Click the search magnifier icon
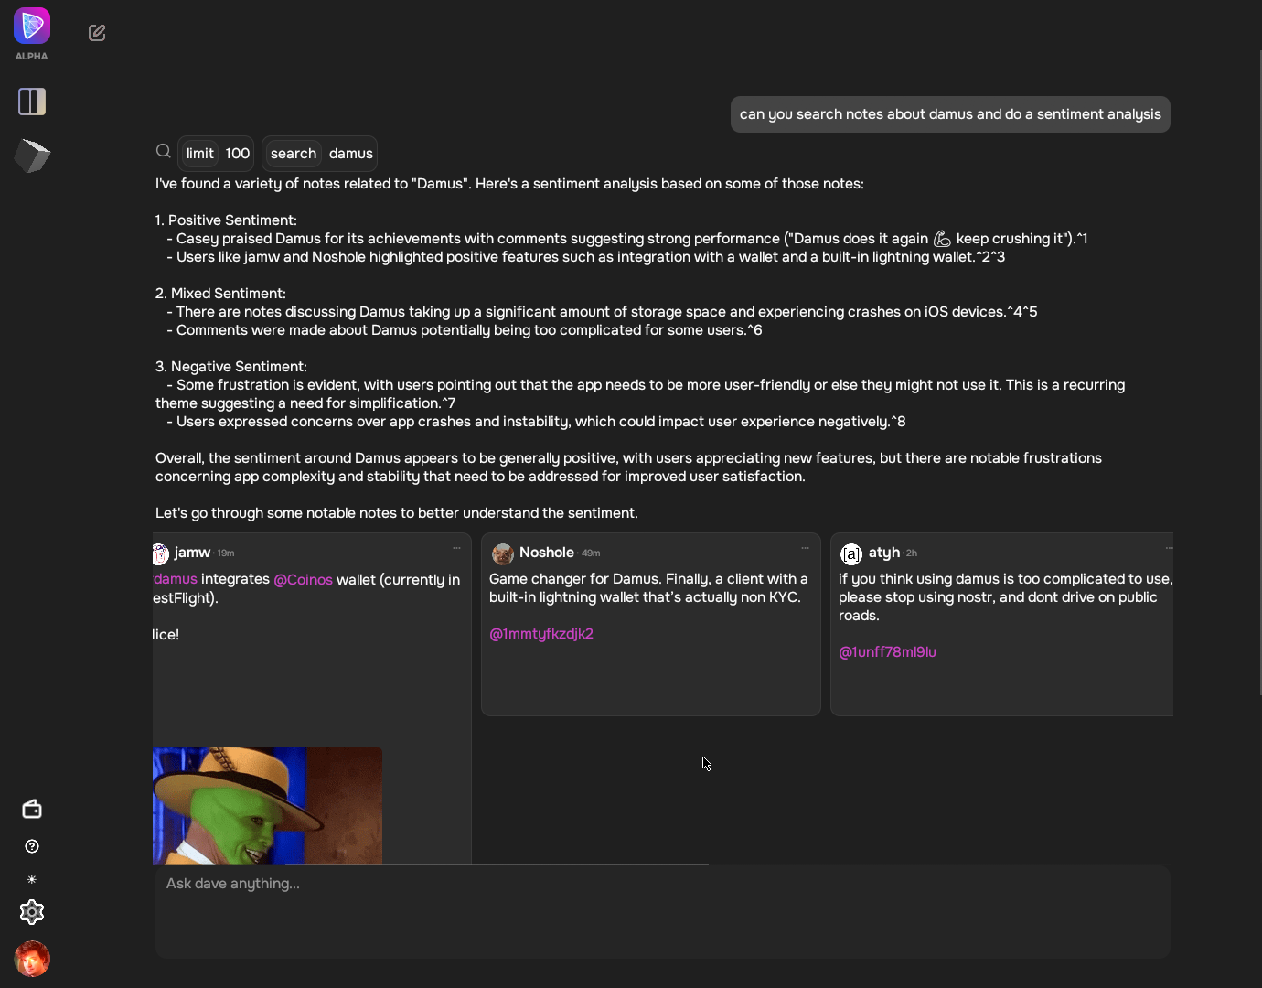Image resolution: width=1262 pixels, height=988 pixels. [x=164, y=151]
